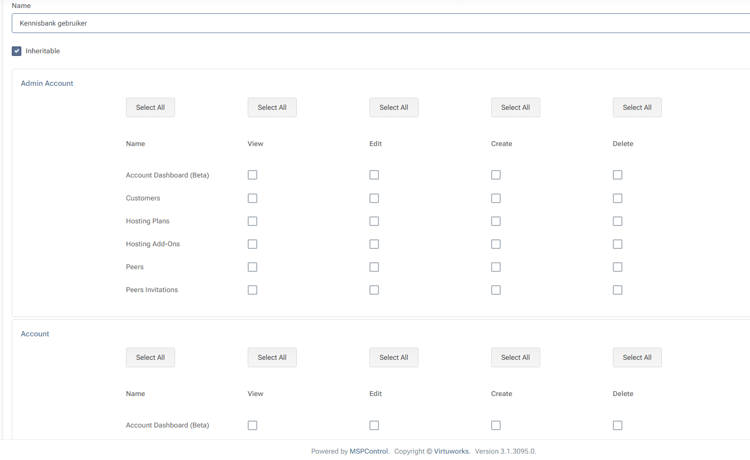
Task: Enable View for Account section Dashboard (Beta)
Action: 252,425
